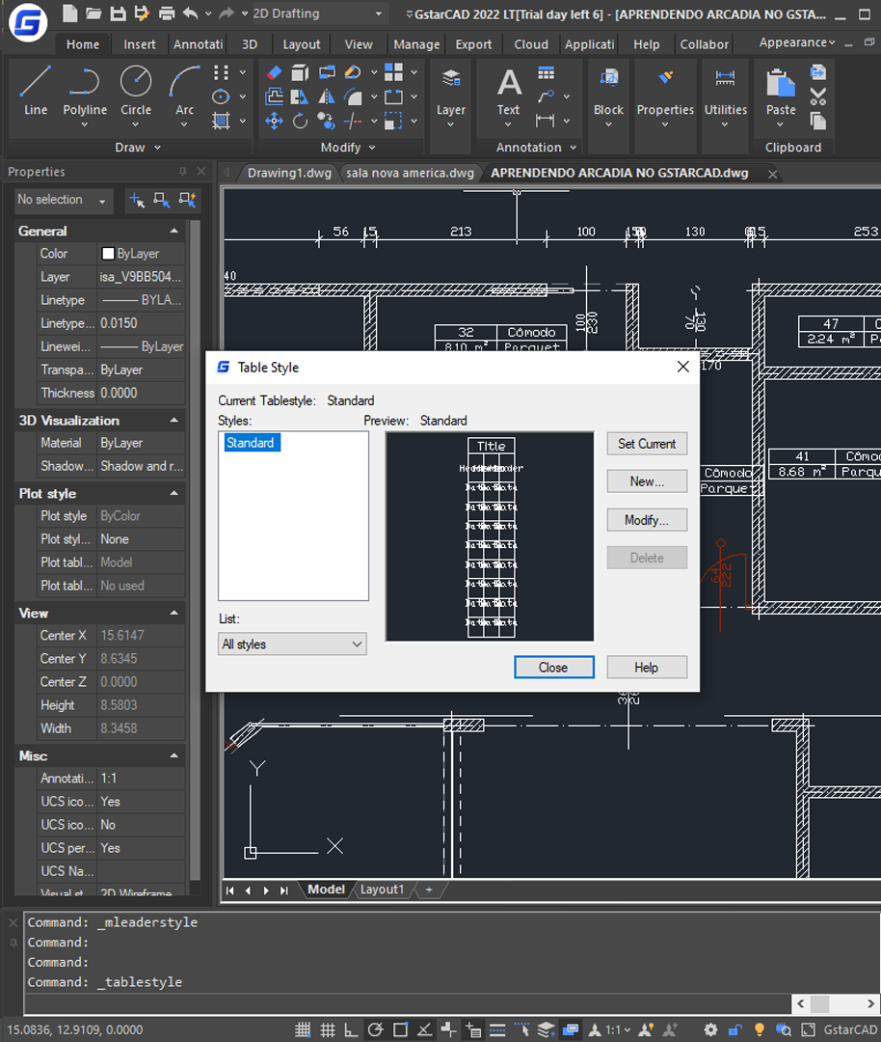Open the Appearance dropdown menu
Screen dimensions: 881x1042
[797, 42]
